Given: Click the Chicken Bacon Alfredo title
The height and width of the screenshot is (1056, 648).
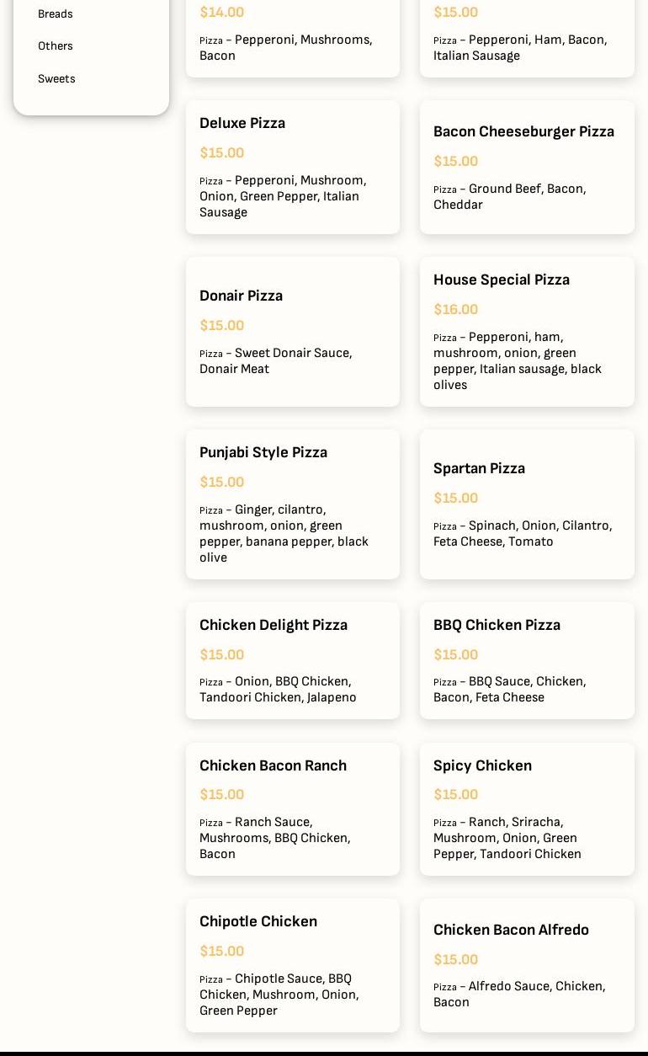Looking at the screenshot, I should [511, 930].
